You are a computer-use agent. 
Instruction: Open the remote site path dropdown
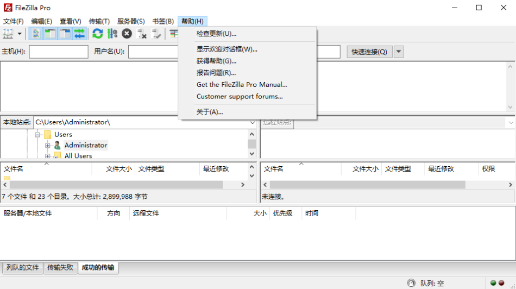(x=511, y=122)
